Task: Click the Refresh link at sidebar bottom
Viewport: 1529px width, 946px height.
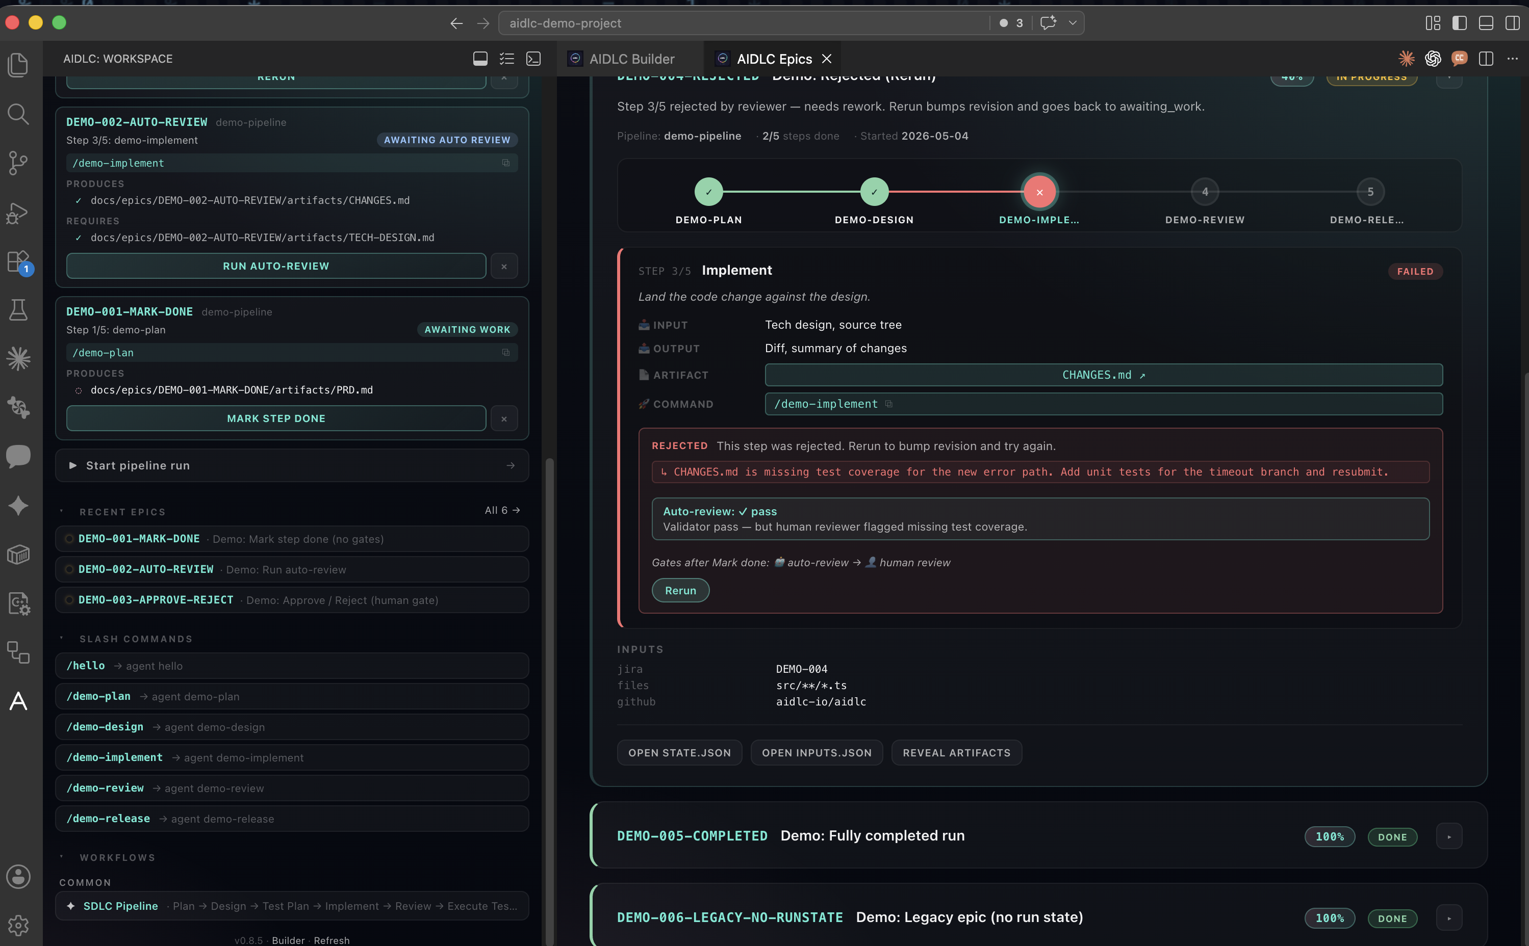Action: click(x=332, y=940)
